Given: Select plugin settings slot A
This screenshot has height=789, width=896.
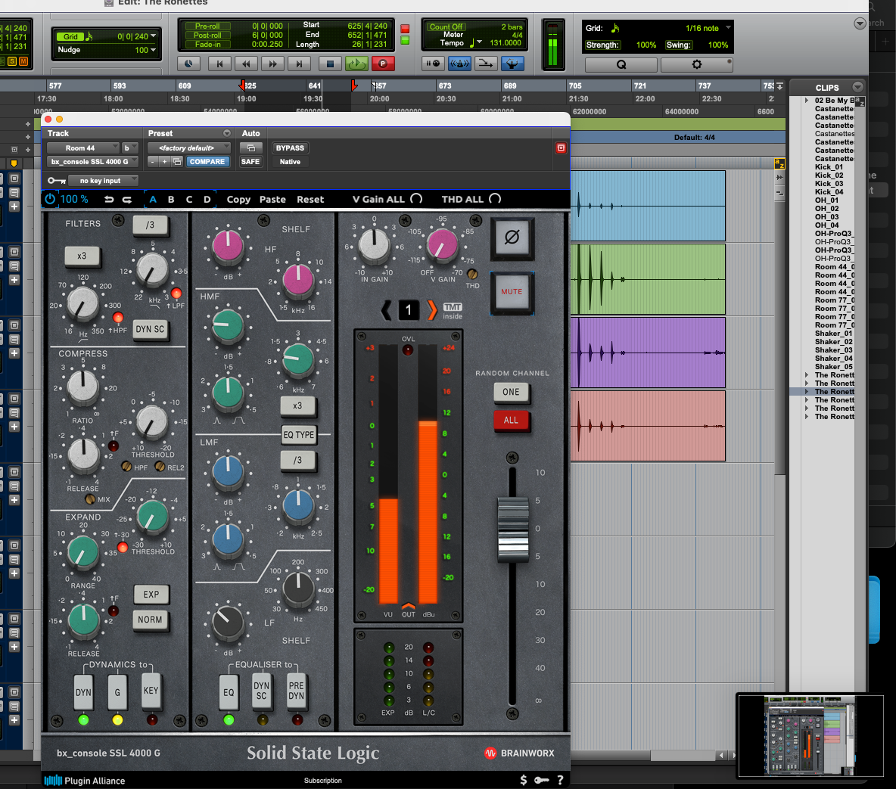Looking at the screenshot, I should [153, 200].
